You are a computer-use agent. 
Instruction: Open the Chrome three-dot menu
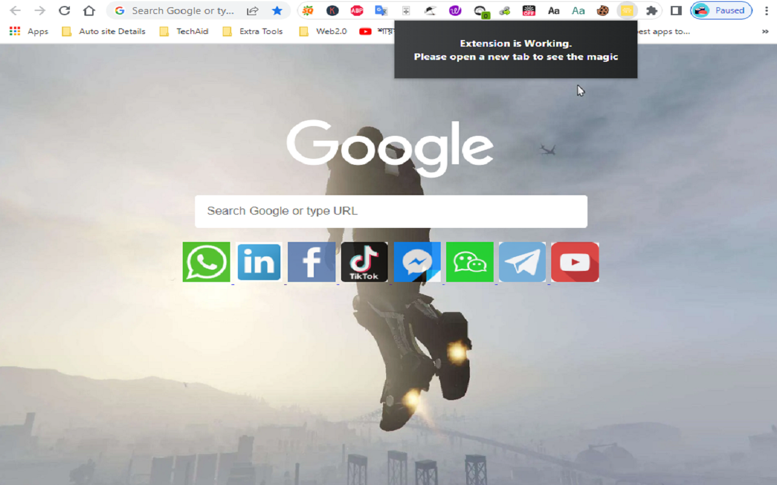(x=765, y=10)
